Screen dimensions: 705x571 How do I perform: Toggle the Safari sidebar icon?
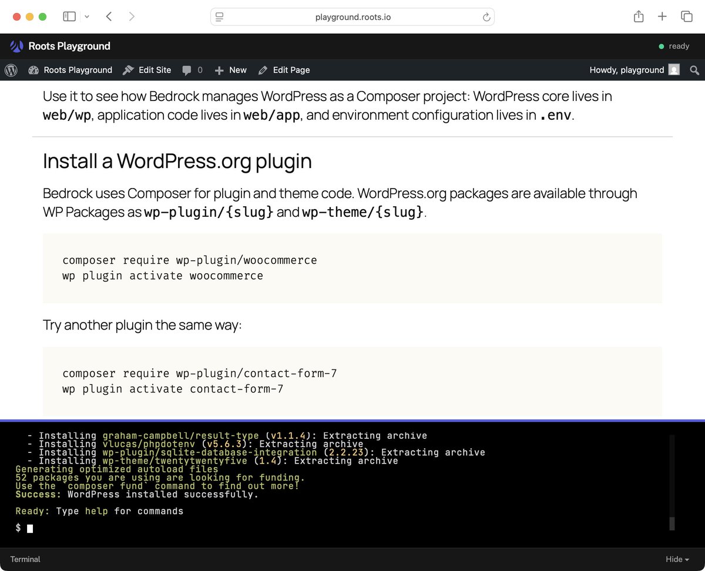(69, 16)
